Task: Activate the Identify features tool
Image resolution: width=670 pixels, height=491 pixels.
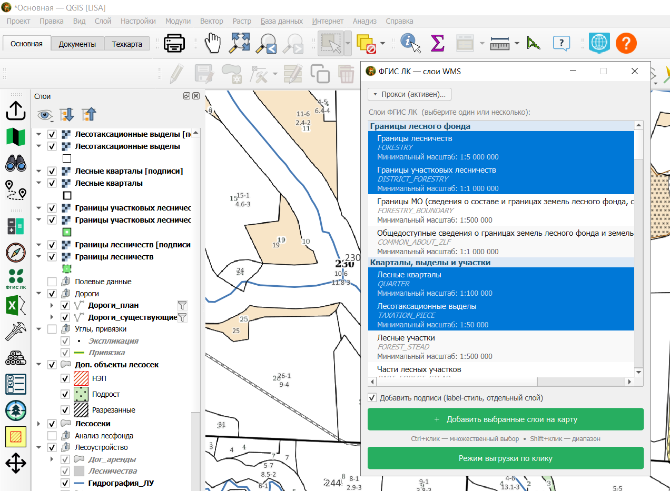Action: [x=411, y=43]
